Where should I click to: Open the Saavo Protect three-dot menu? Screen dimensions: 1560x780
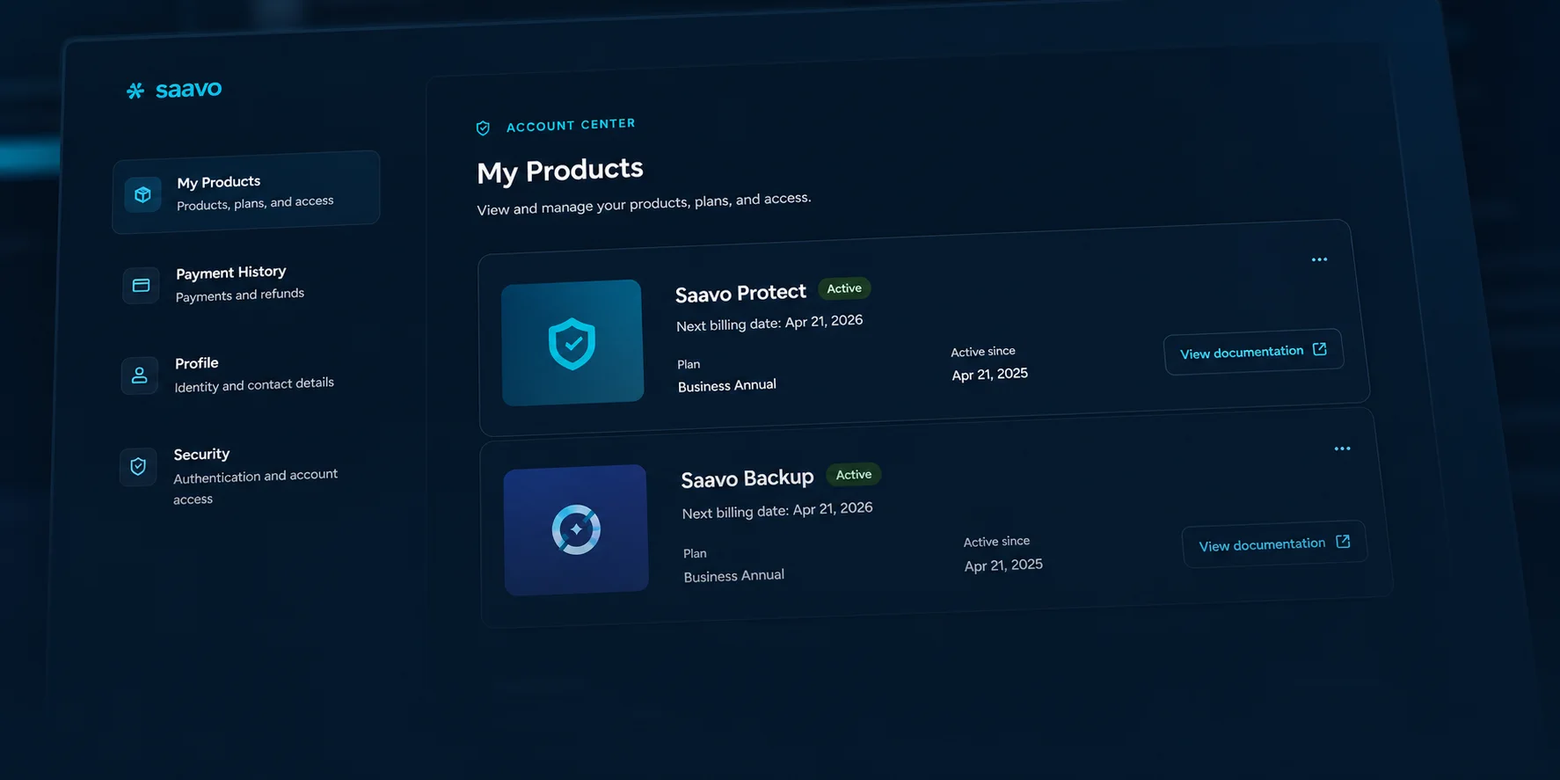[1319, 259]
